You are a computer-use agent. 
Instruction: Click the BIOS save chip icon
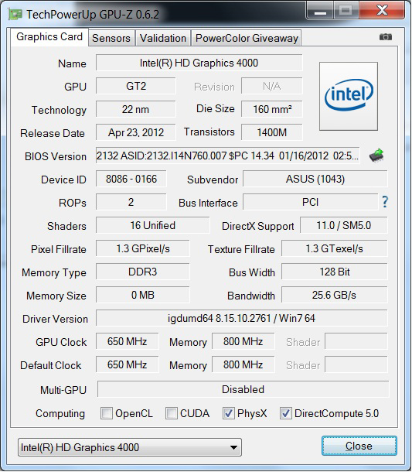click(376, 156)
